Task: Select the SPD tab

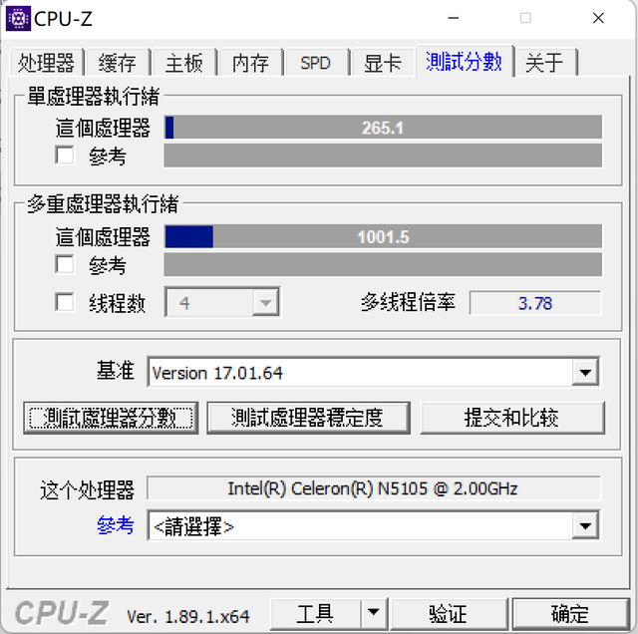Action: coord(316,63)
